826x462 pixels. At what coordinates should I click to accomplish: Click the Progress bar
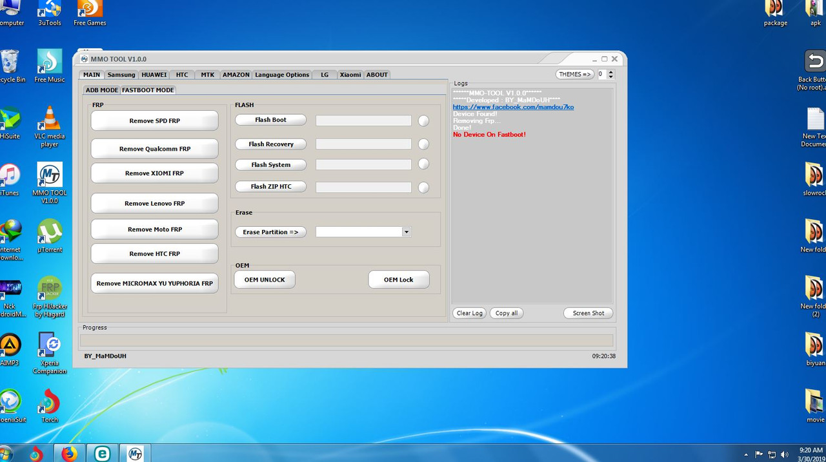point(347,340)
